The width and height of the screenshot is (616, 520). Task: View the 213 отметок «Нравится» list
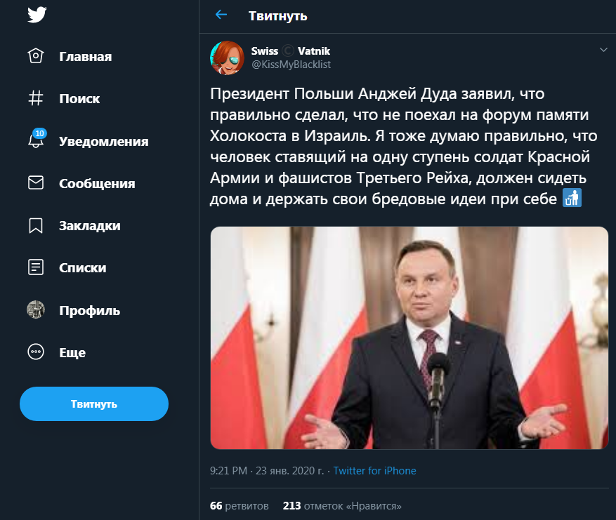342,505
